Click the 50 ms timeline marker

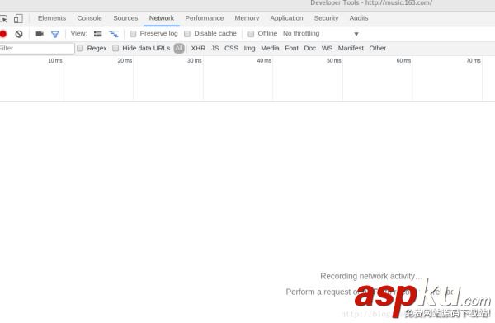(x=333, y=60)
